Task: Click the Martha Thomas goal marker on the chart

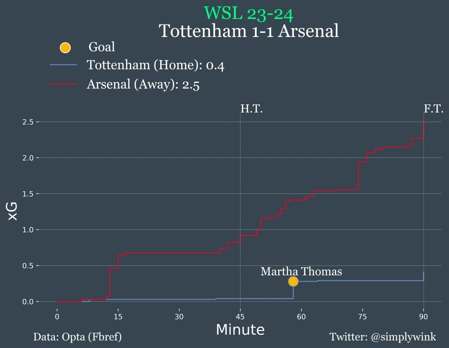Action: coord(293,281)
